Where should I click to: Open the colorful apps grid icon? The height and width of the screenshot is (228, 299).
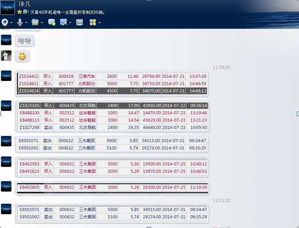coord(93,22)
